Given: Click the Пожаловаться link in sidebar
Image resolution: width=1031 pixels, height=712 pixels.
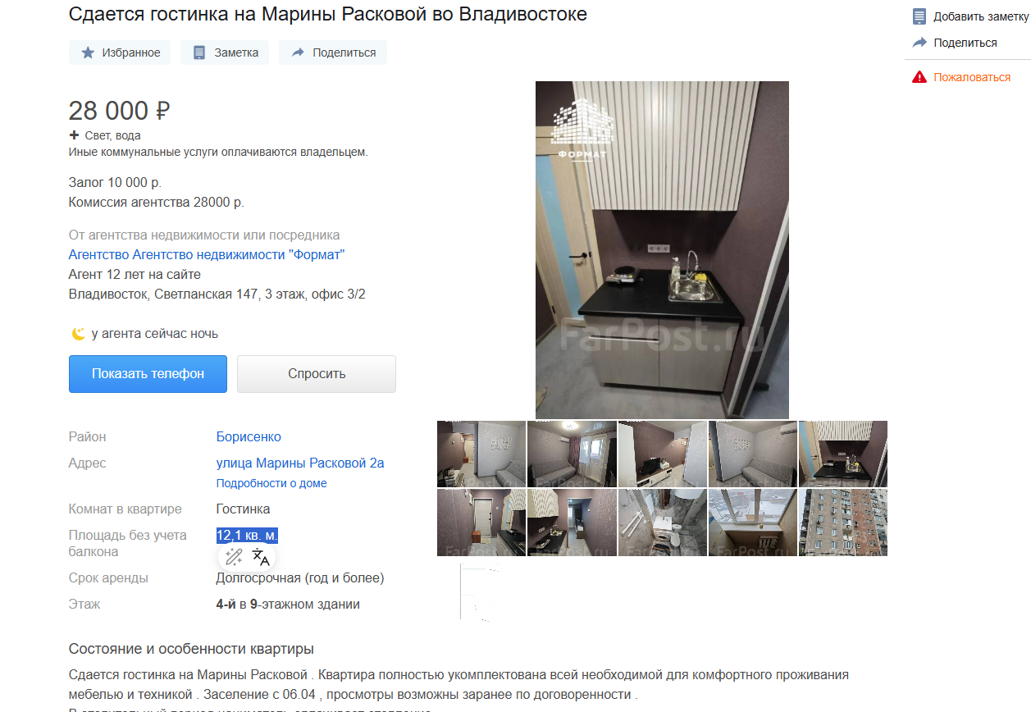Looking at the screenshot, I should click(x=972, y=77).
